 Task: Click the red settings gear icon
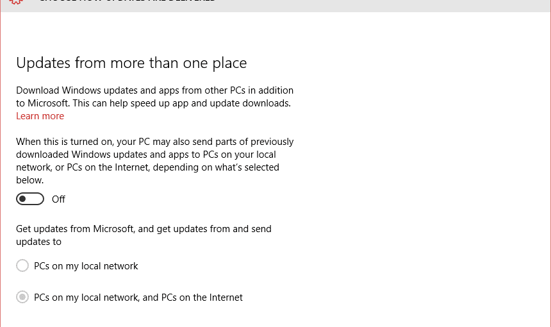pos(16,2)
